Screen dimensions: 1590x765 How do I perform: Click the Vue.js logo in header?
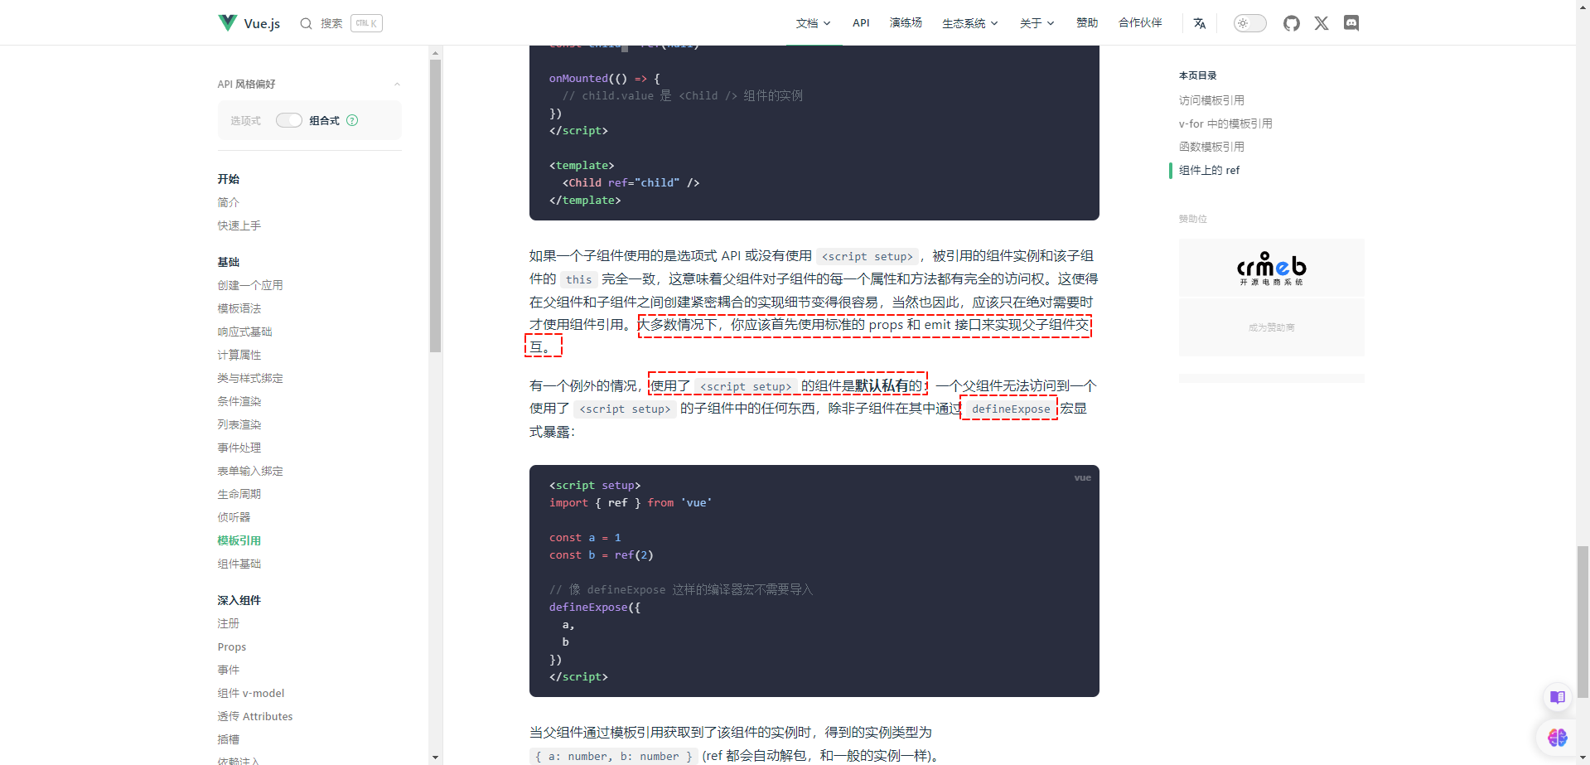tap(228, 23)
